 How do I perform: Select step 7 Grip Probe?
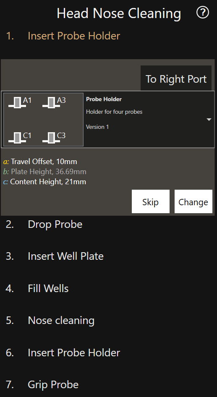click(42, 384)
